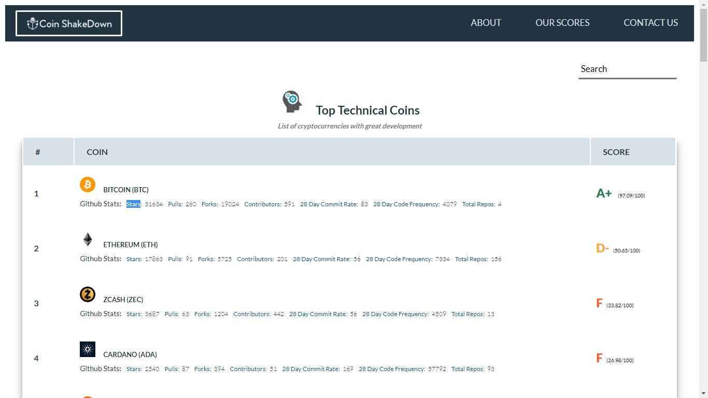Click Cardano's Total Repos label

[468, 369]
